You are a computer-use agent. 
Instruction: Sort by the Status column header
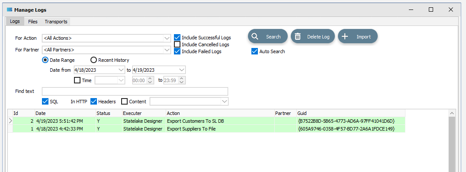[x=109, y=113]
